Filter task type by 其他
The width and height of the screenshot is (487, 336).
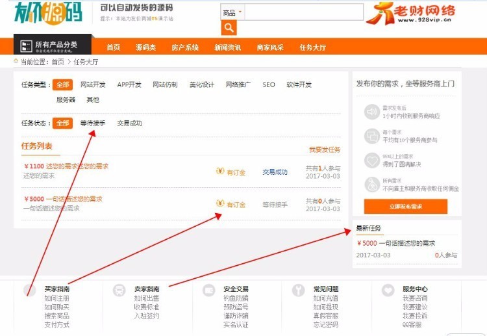click(93, 99)
